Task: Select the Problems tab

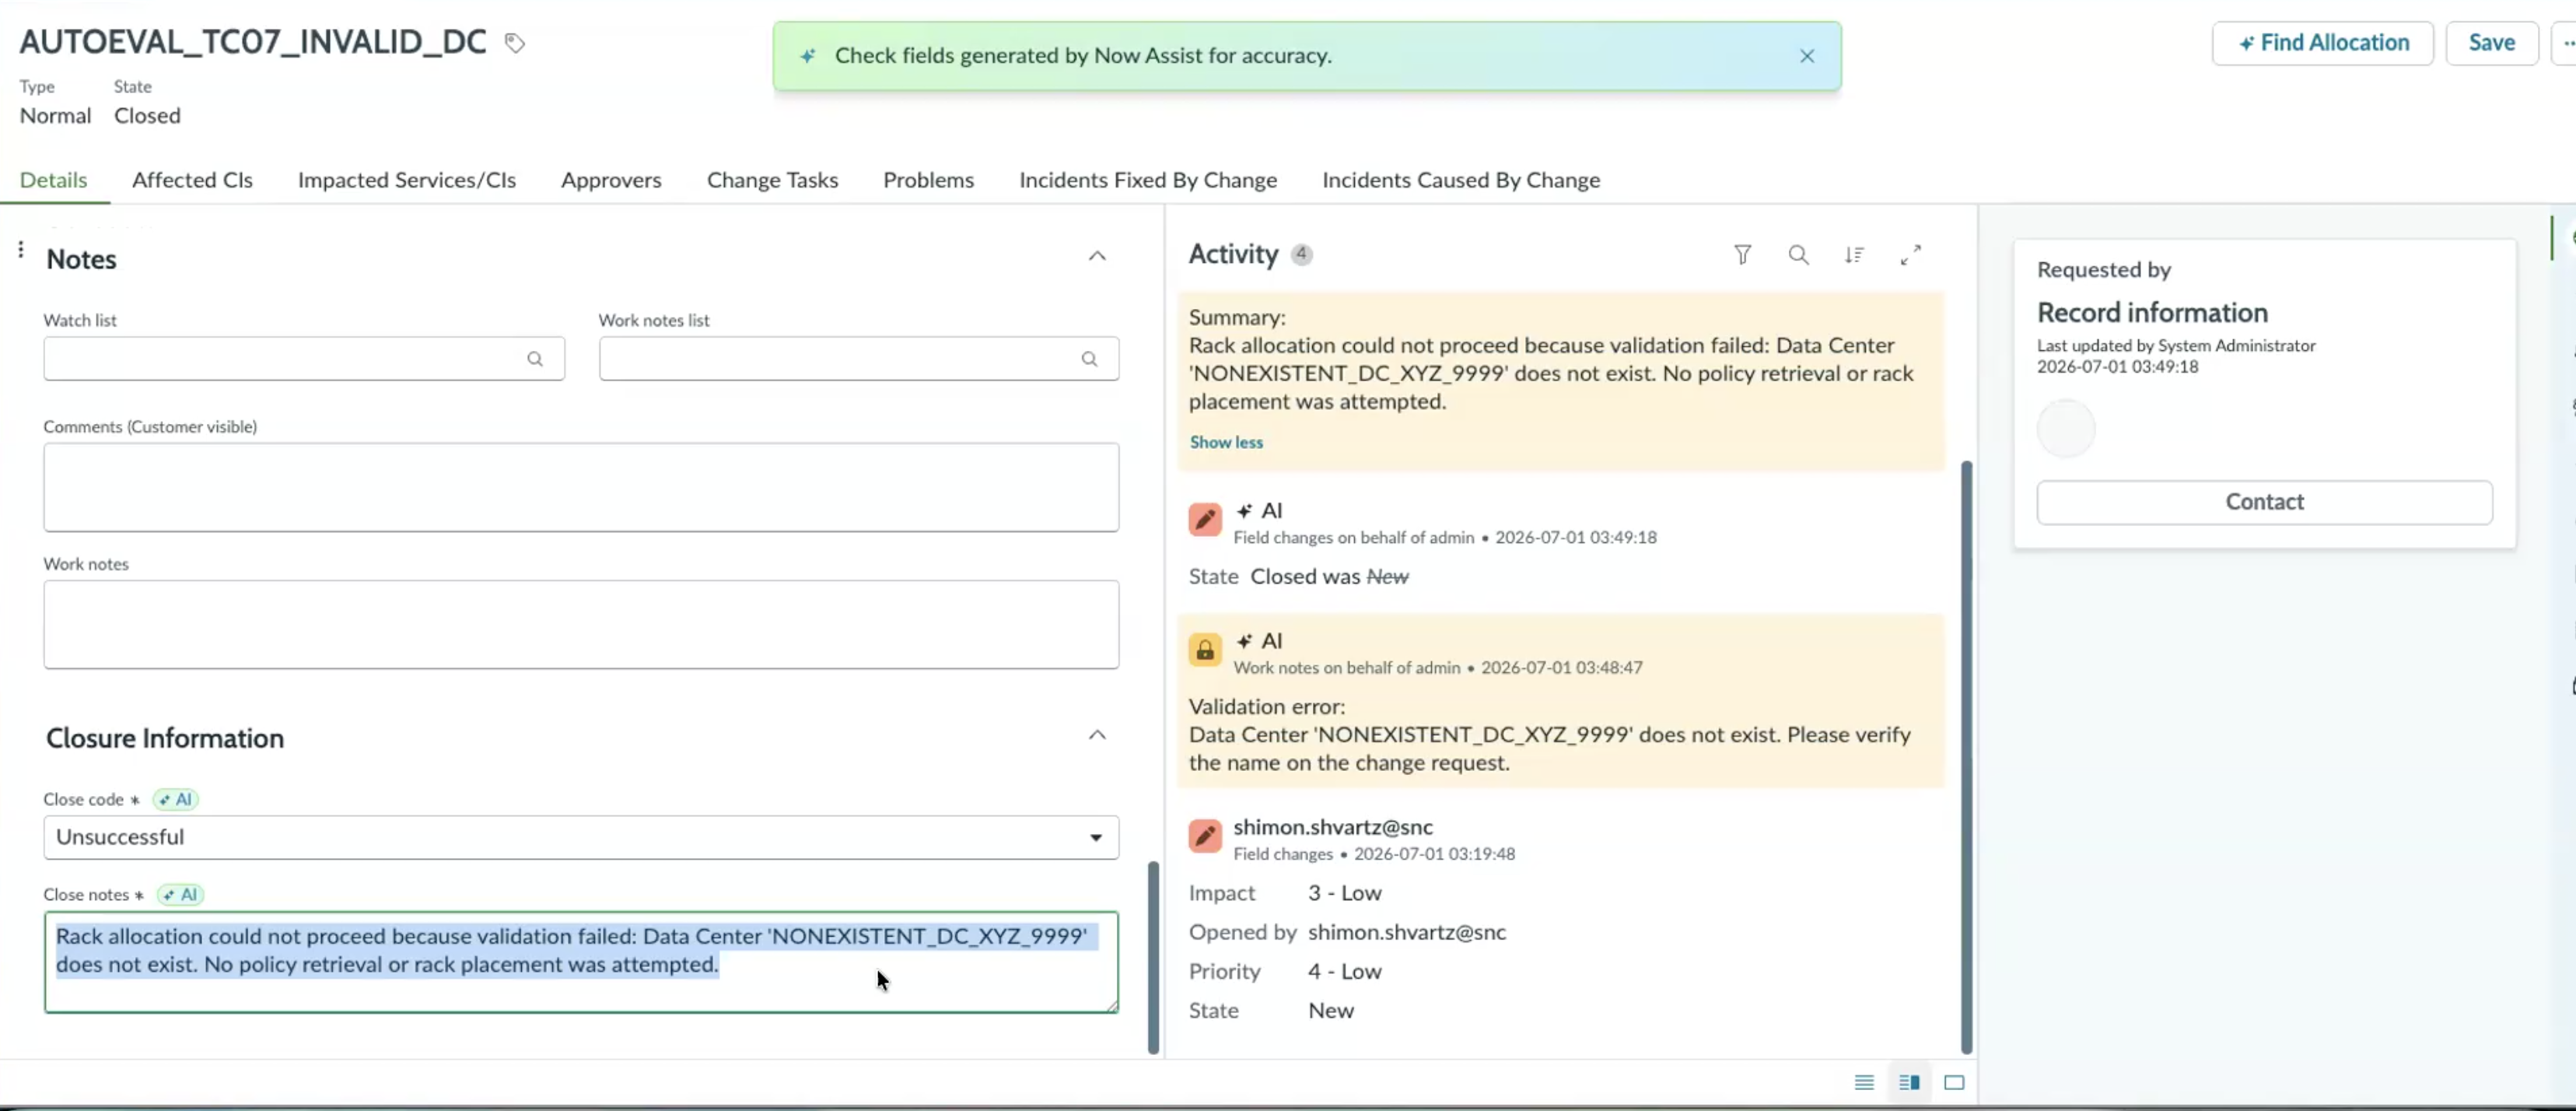Action: pyautogui.click(x=928, y=180)
